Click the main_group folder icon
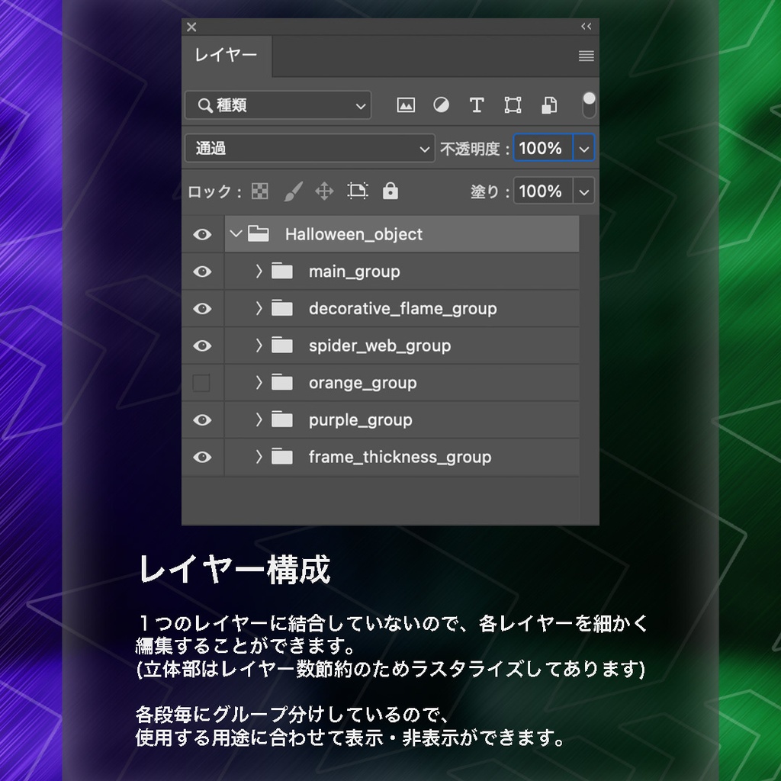This screenshot has height=781, width=781. (282, 271)
